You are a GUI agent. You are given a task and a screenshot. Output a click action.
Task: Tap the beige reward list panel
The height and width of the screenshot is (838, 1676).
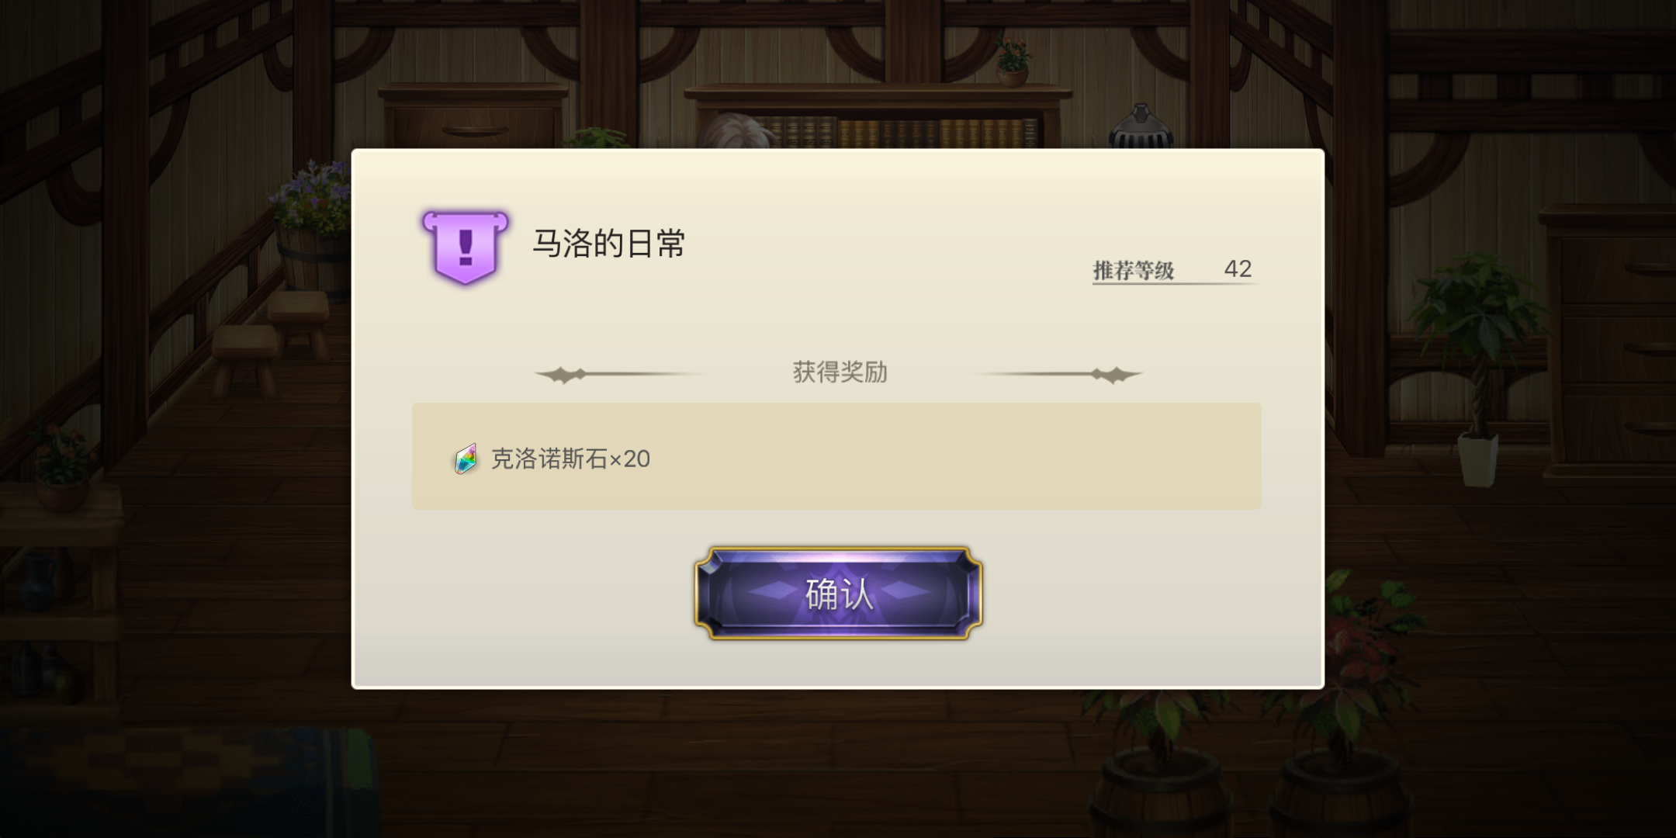point(836,456)
